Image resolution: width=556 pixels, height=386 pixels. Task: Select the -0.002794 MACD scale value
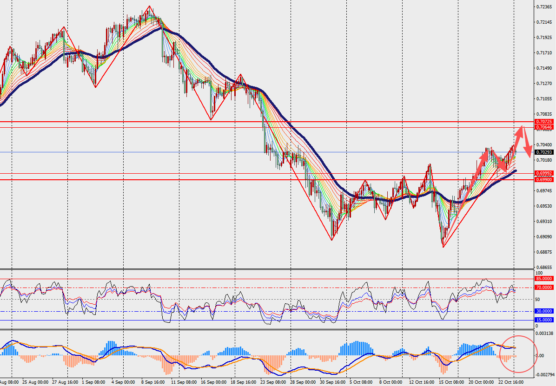click(544, 374)
